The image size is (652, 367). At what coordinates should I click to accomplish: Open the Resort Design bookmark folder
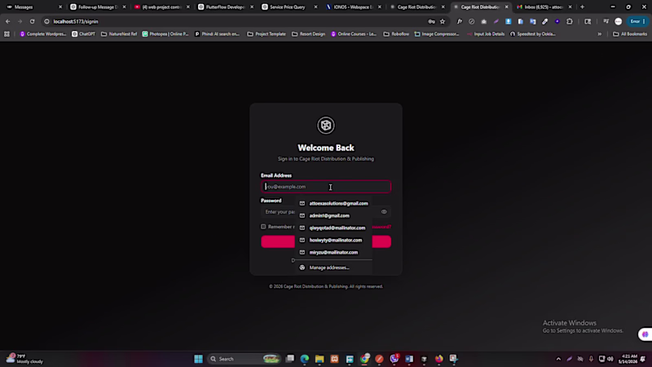pyautogui.click(x=309, y=34)
